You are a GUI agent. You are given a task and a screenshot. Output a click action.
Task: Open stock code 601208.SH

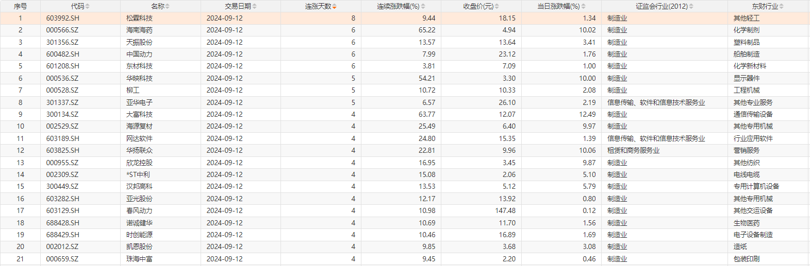63,66
